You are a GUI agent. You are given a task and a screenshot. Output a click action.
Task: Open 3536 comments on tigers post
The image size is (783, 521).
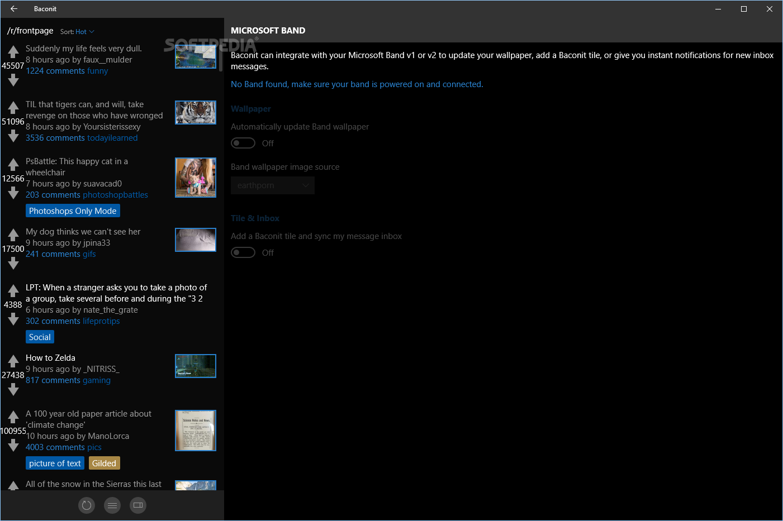(55, 138)
